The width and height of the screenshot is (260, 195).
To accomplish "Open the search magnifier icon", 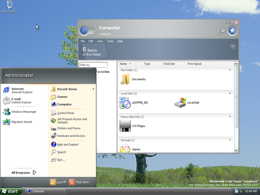I will point(222,31).
